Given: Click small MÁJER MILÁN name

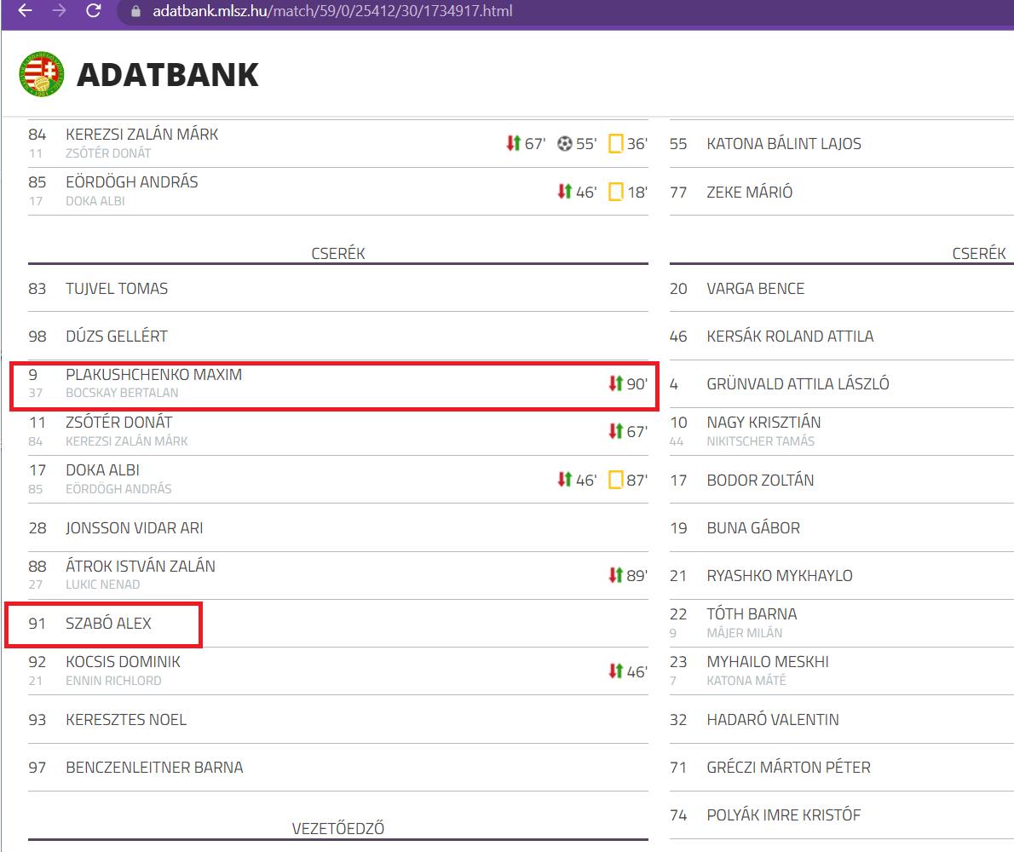Looking at the screenshot, I should click(744, 633).
